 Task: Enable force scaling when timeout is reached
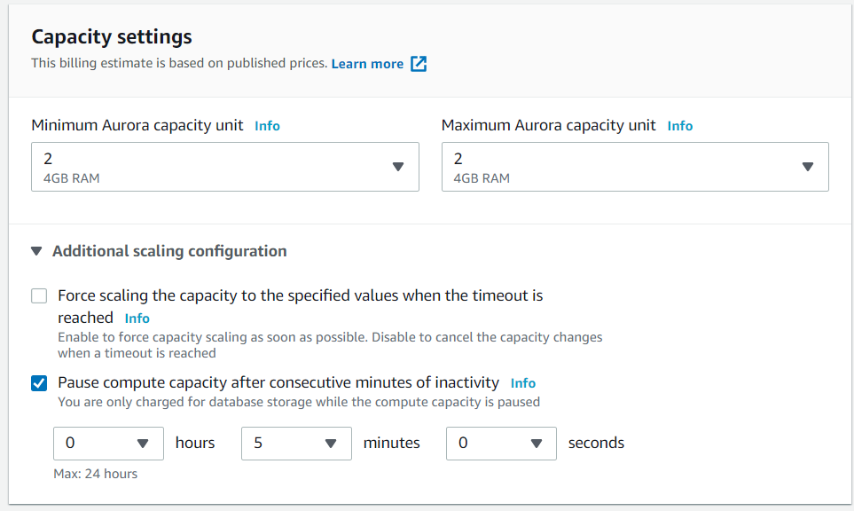(x=38, y=295)
